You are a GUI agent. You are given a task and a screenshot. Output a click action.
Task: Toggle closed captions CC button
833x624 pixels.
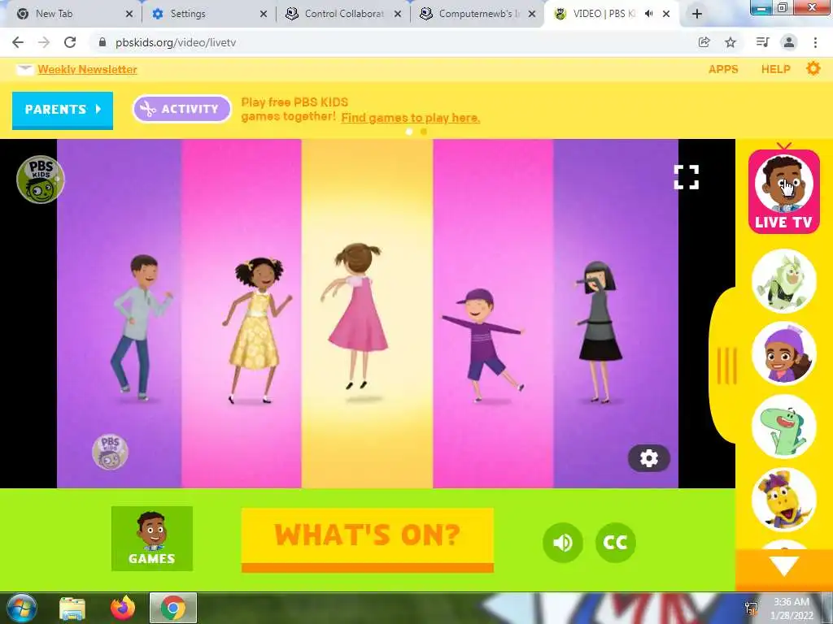tap(615, 542)
